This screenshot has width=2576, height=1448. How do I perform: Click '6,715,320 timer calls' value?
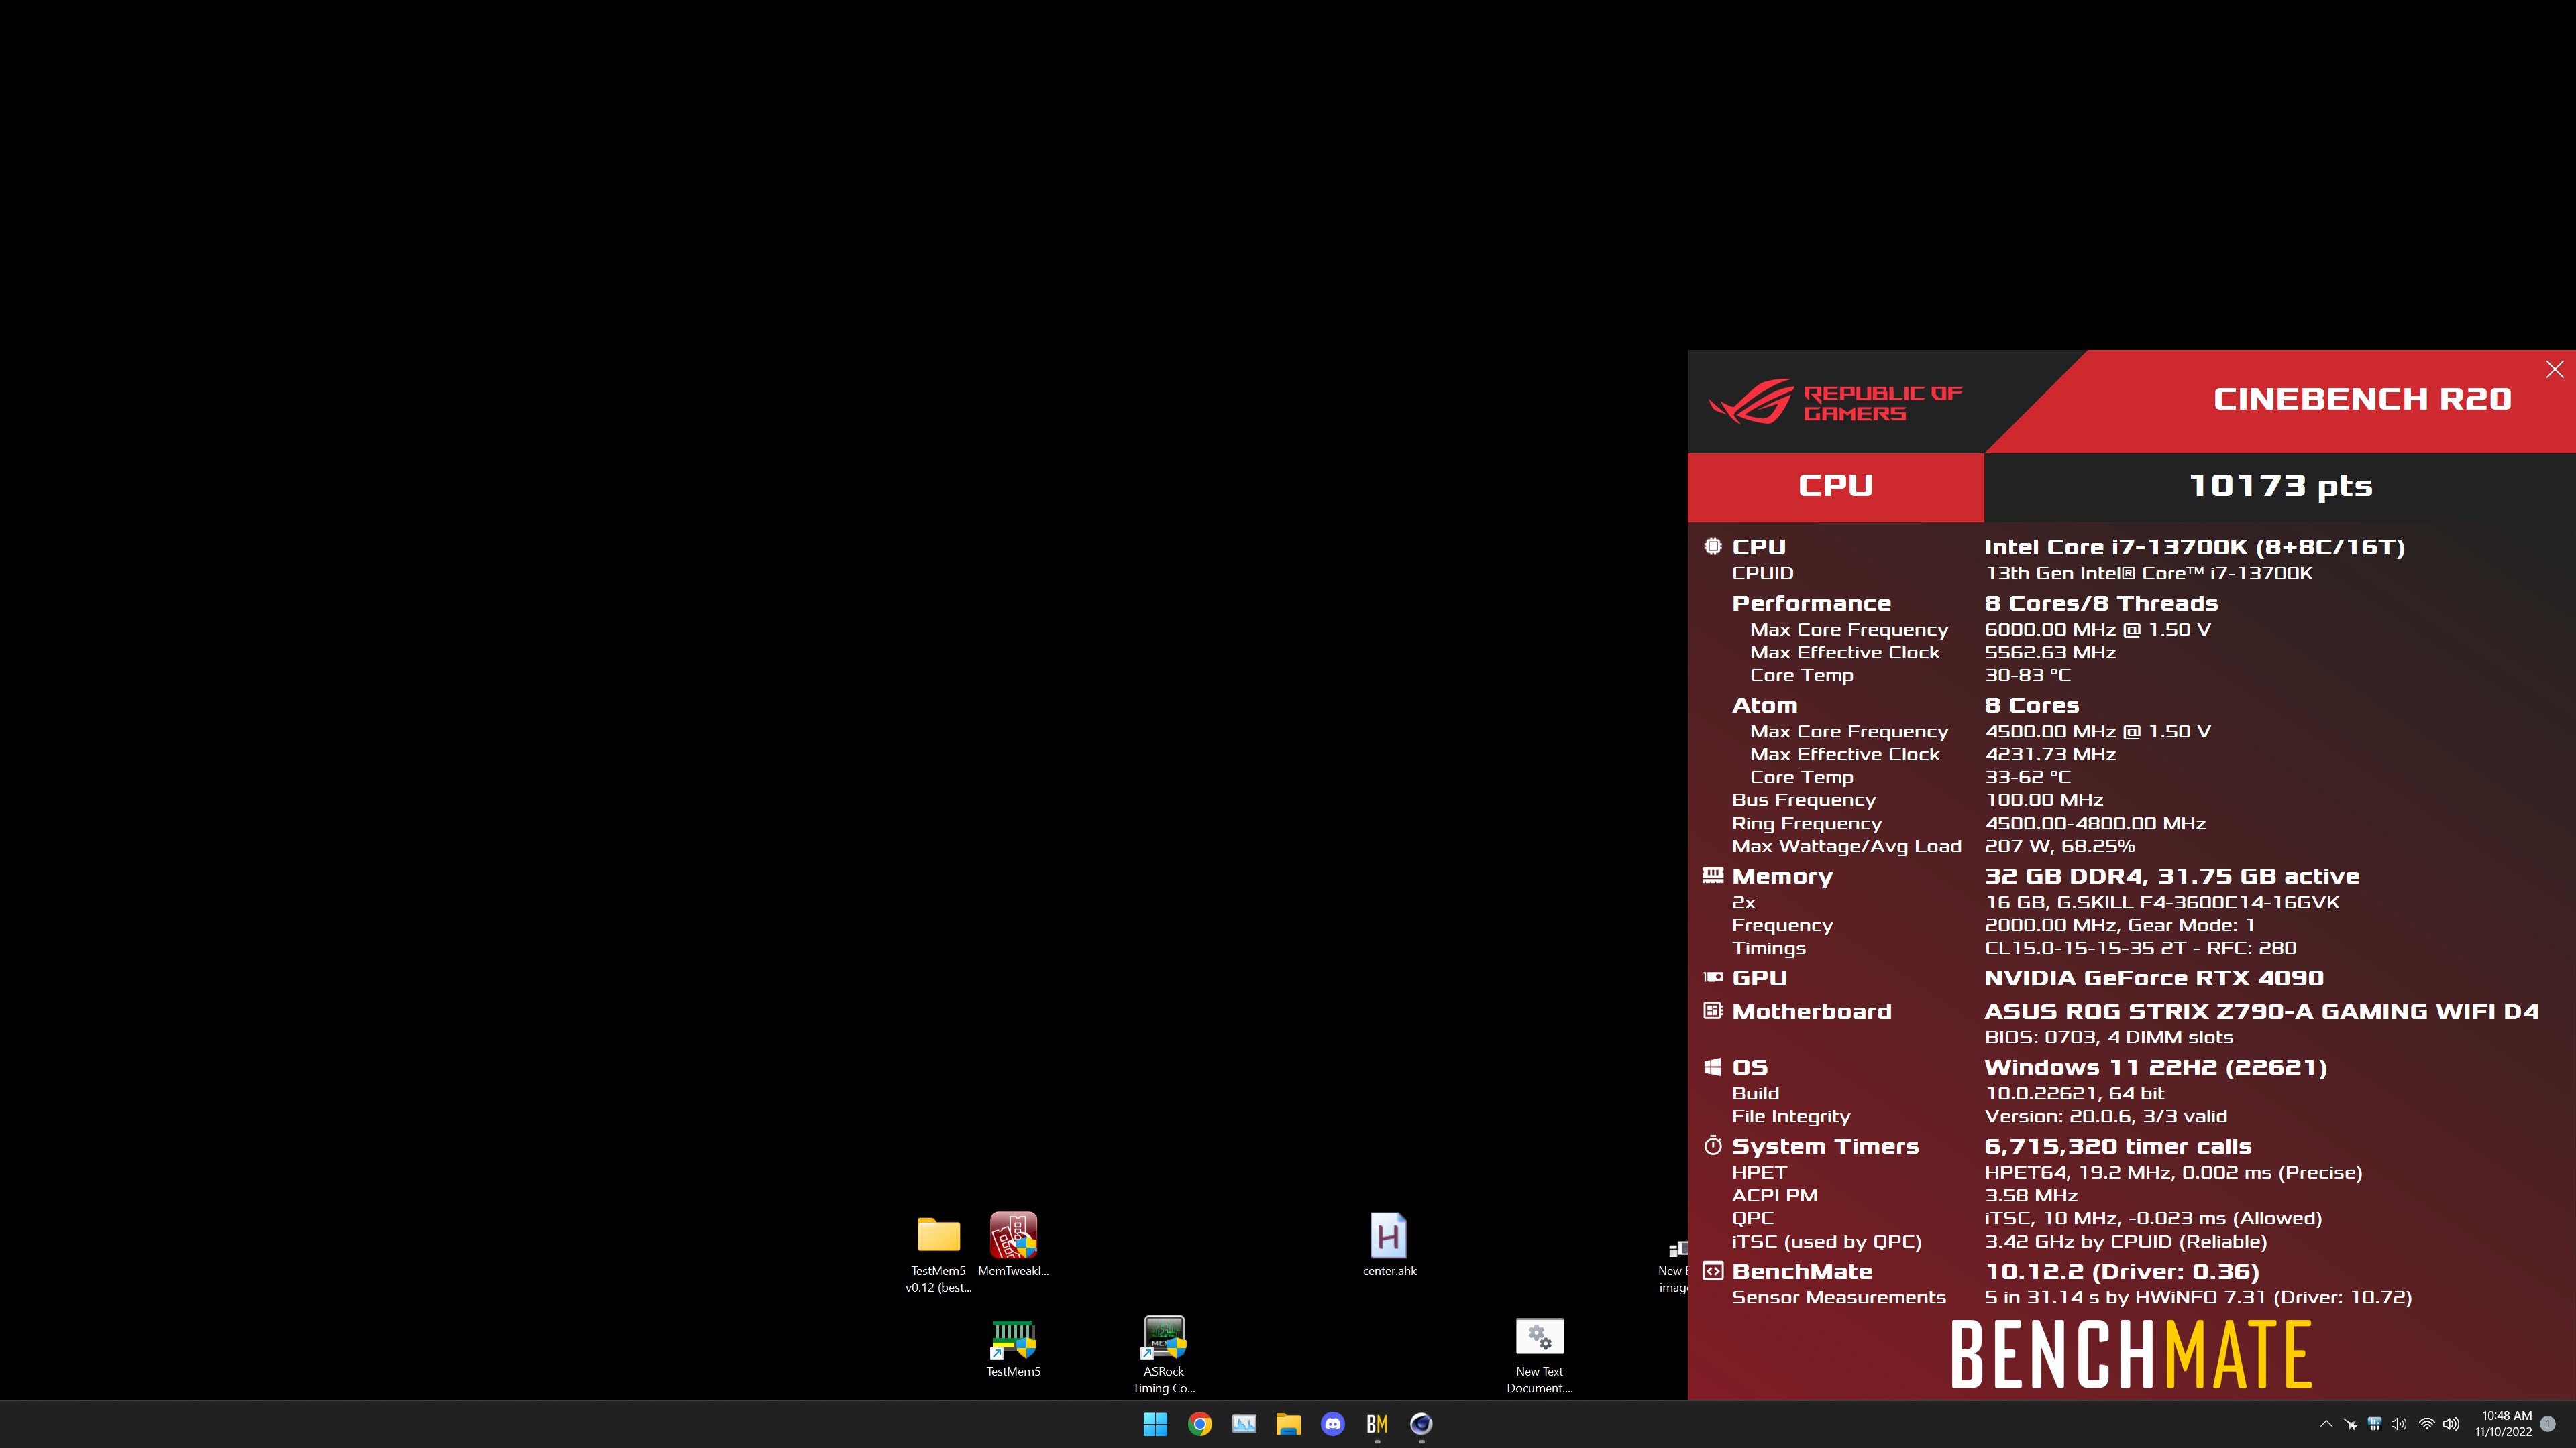(x=2118, y=1146)
